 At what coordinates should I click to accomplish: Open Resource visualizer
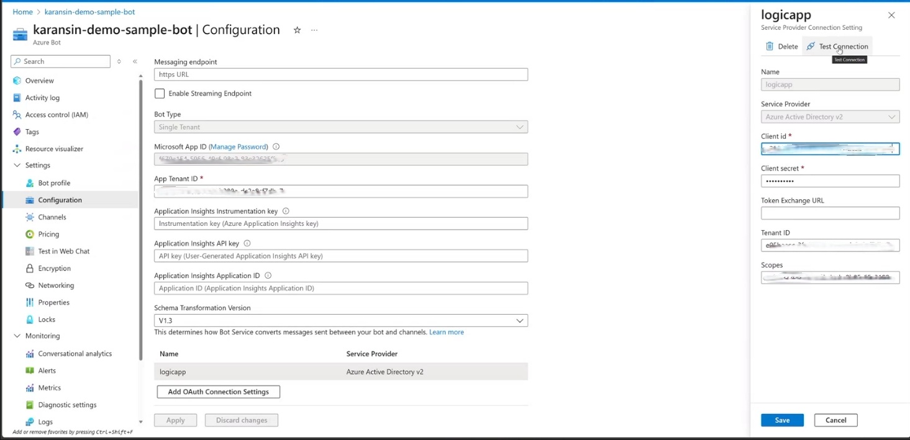pyautogui.click(x=53, y=148)
